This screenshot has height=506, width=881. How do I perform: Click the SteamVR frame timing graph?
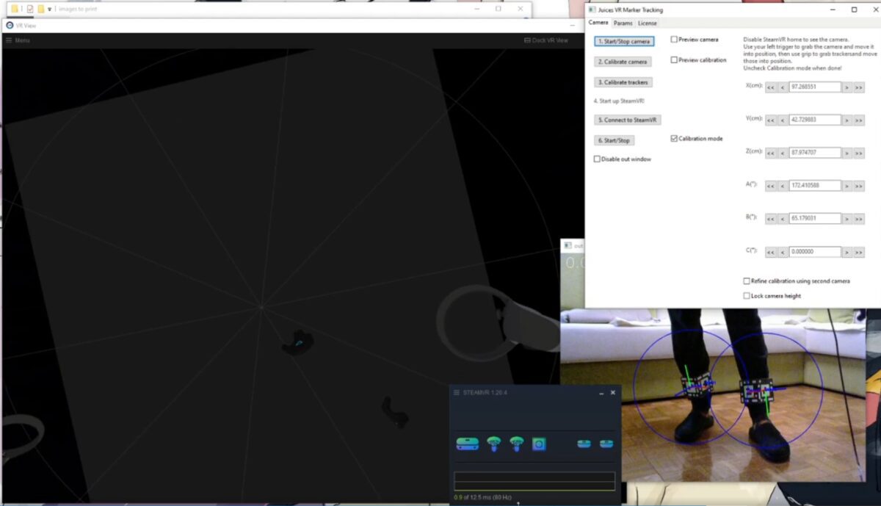[x=534, y=481]
